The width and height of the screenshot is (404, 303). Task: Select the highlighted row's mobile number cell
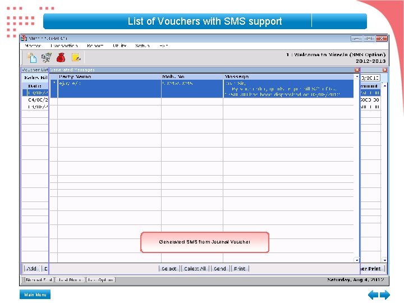(192, 89)
